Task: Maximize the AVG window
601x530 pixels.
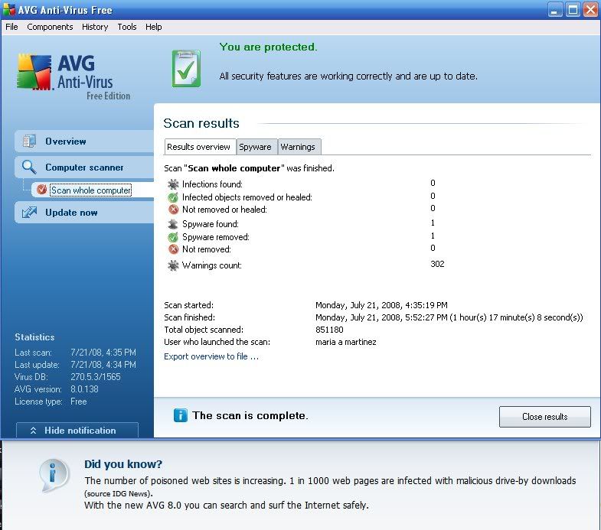Action: [x=573, y=10]
